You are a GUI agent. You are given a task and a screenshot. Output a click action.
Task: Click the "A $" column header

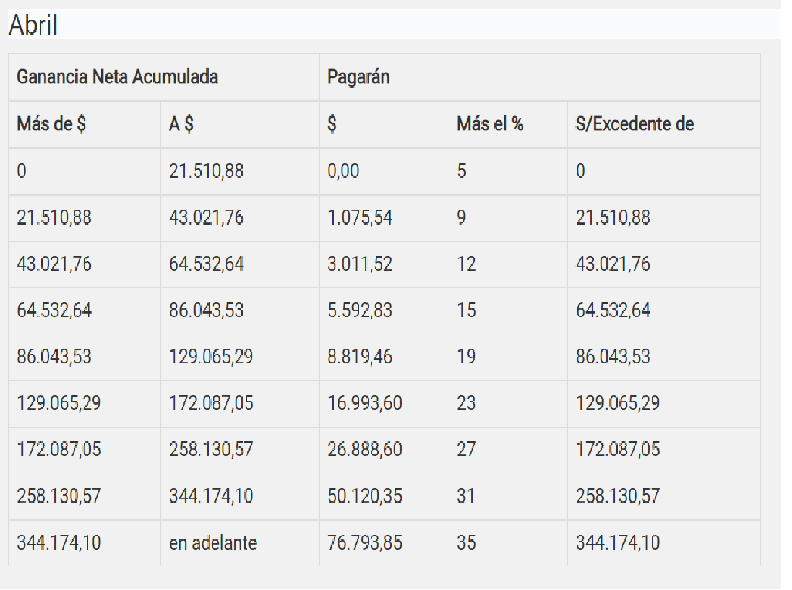pos(181,124)
